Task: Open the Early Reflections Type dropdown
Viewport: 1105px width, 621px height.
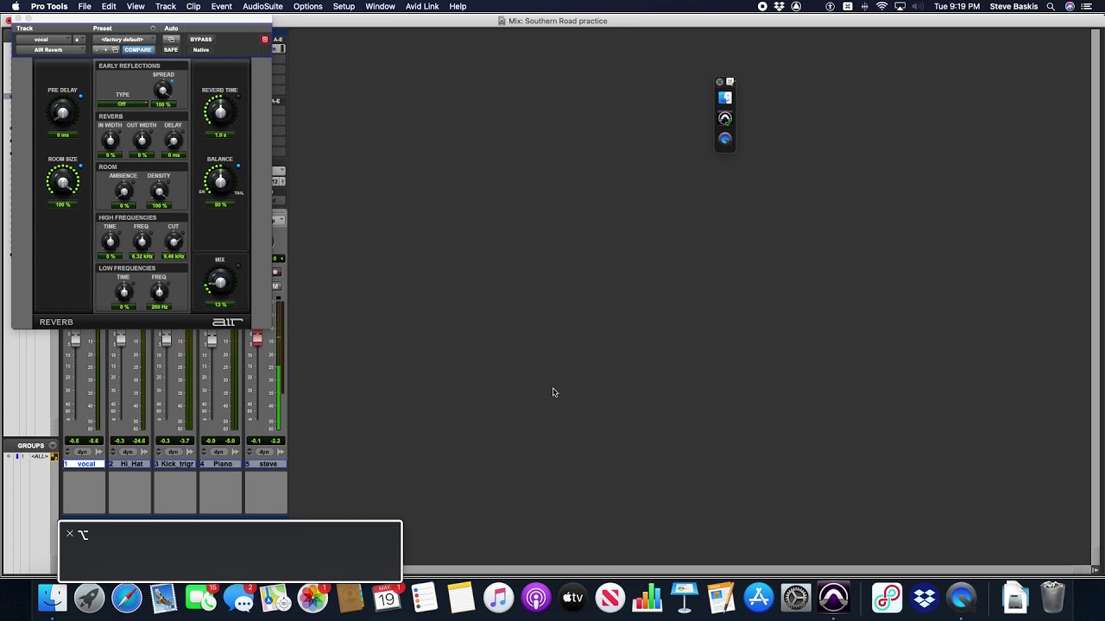Action: pos(123,104)
